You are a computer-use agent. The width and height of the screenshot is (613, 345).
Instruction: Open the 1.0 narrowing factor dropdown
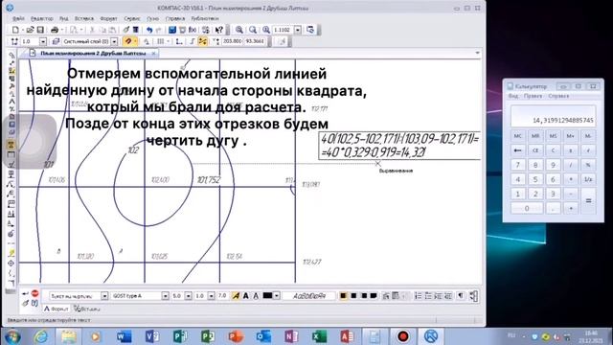click(211, 296)
